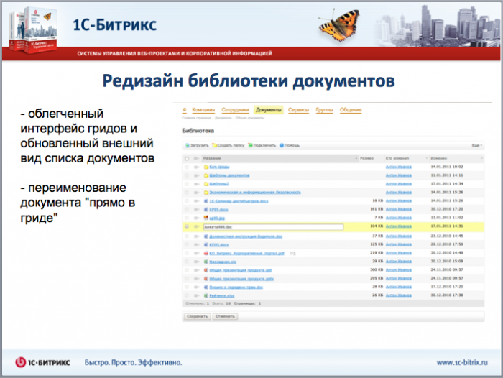Check the box for CP95.docx row
The width and height of the screenshot is (503, 378).
tap(187, 210)
